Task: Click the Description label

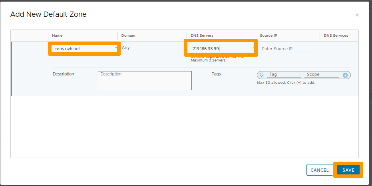Action: pos(64,74)
